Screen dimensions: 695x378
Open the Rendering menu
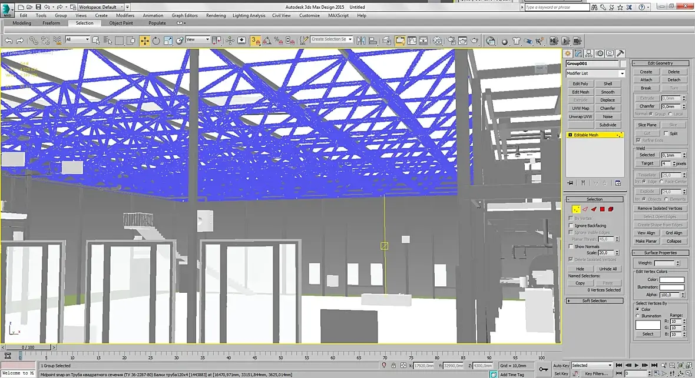coord(216,15)
